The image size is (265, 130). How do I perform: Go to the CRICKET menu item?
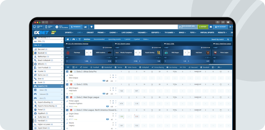pyautogui.click(x=90, y=32)
